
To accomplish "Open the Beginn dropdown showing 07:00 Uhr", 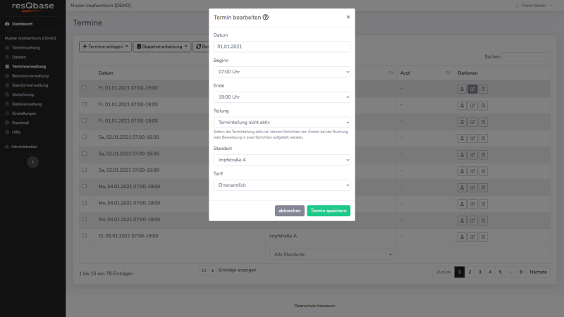I will [x=281, y=72].
